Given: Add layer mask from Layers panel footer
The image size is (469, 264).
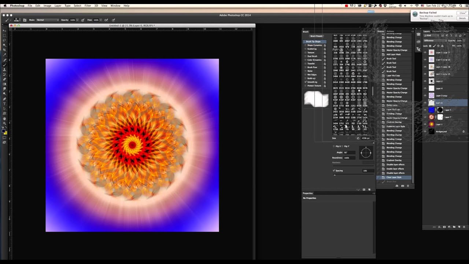Looking at the screenshot, I should [444, 227].
